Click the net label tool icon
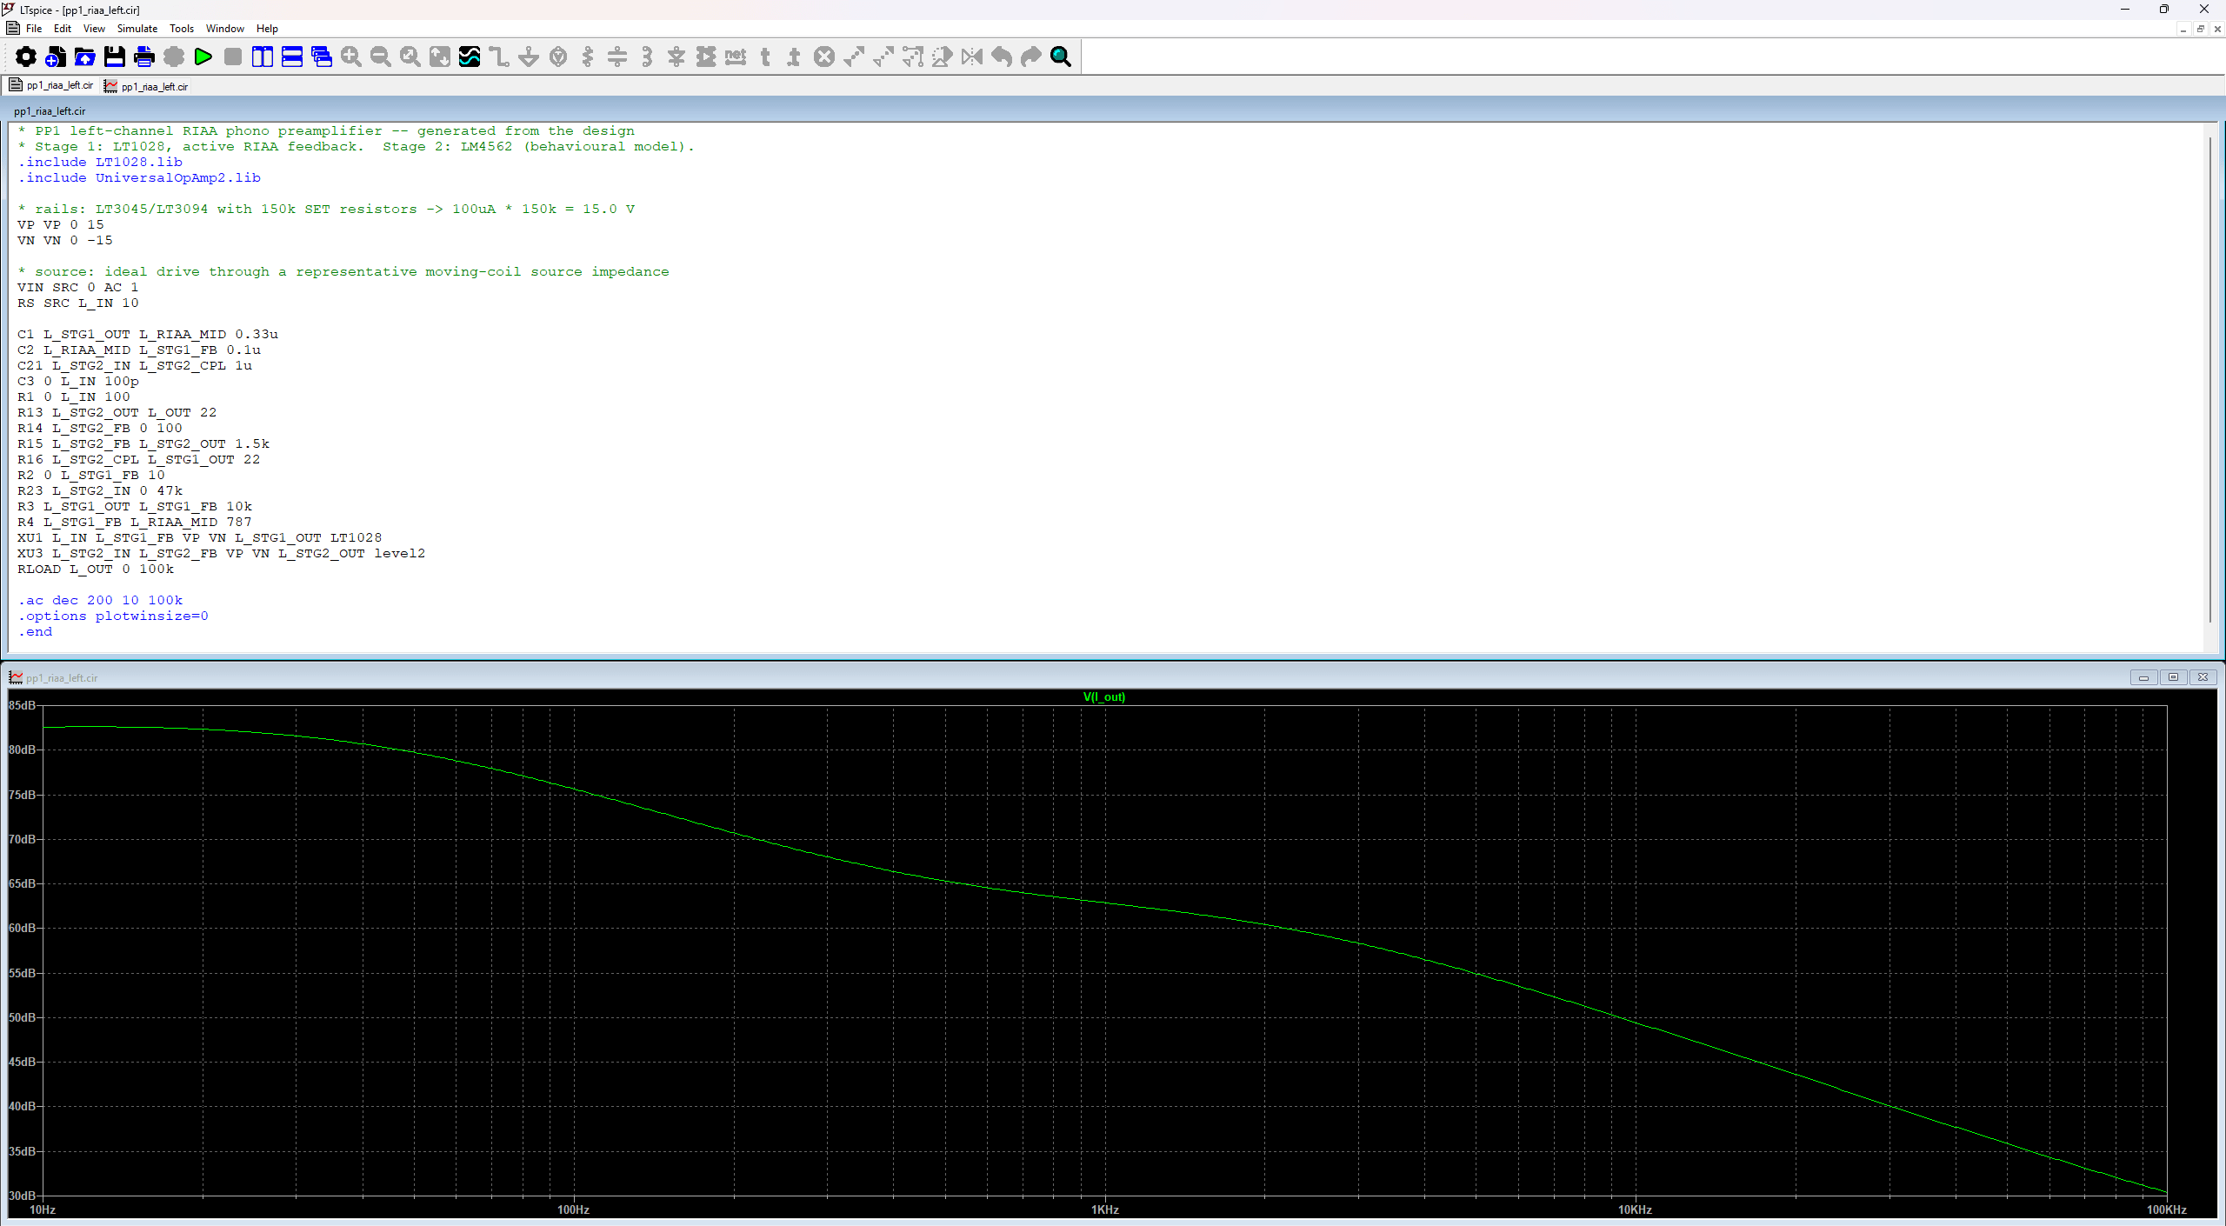 coord(736,57)
